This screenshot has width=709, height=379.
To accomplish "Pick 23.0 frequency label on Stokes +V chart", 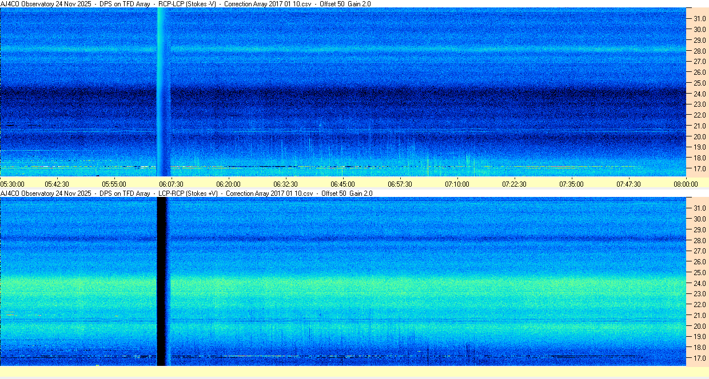I will tap(699, 294).
